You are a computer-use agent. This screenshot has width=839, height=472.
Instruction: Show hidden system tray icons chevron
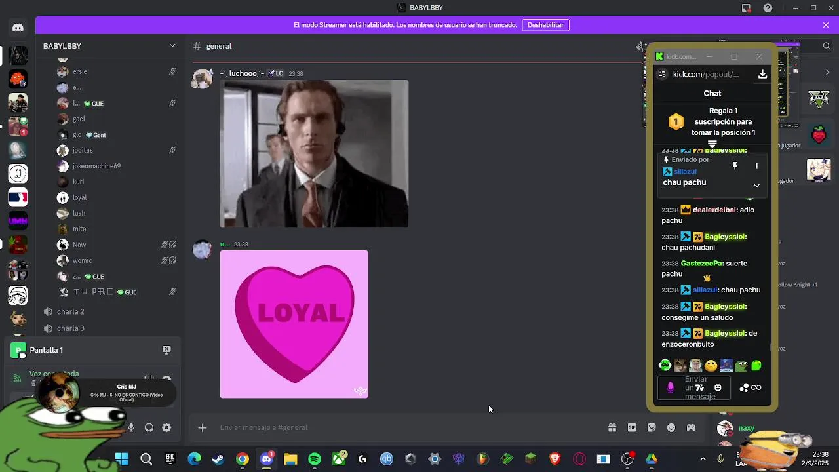click(703, 459)
